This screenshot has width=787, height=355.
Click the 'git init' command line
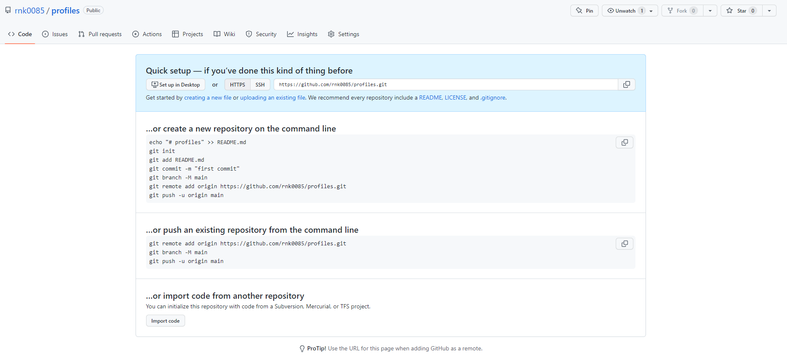[162, 151]
